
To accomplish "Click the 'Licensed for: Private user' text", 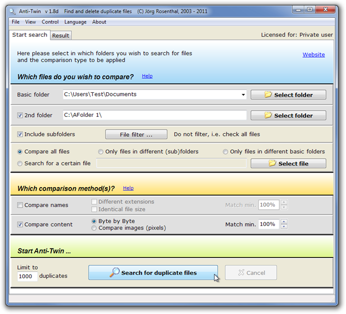I will 297,35.
